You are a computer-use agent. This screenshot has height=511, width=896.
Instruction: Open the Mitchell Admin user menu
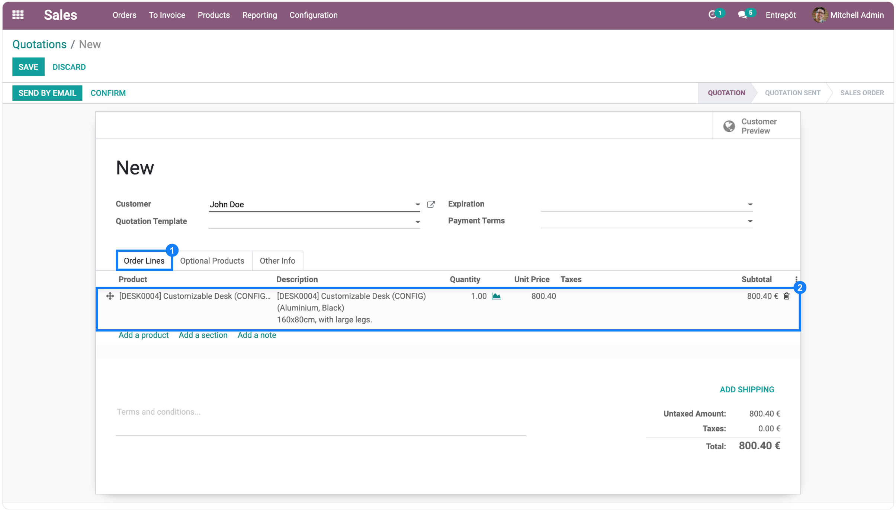point(848,15)
